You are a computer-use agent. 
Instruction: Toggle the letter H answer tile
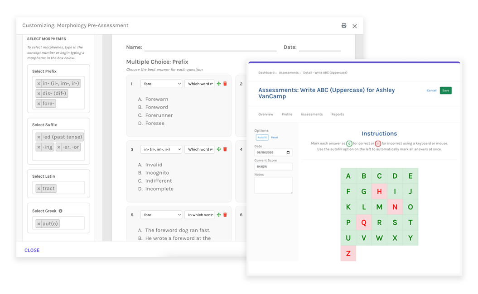[379, 191]
